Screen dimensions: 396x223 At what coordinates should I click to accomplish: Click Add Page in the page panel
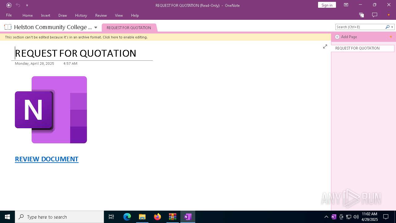[349, 37]
